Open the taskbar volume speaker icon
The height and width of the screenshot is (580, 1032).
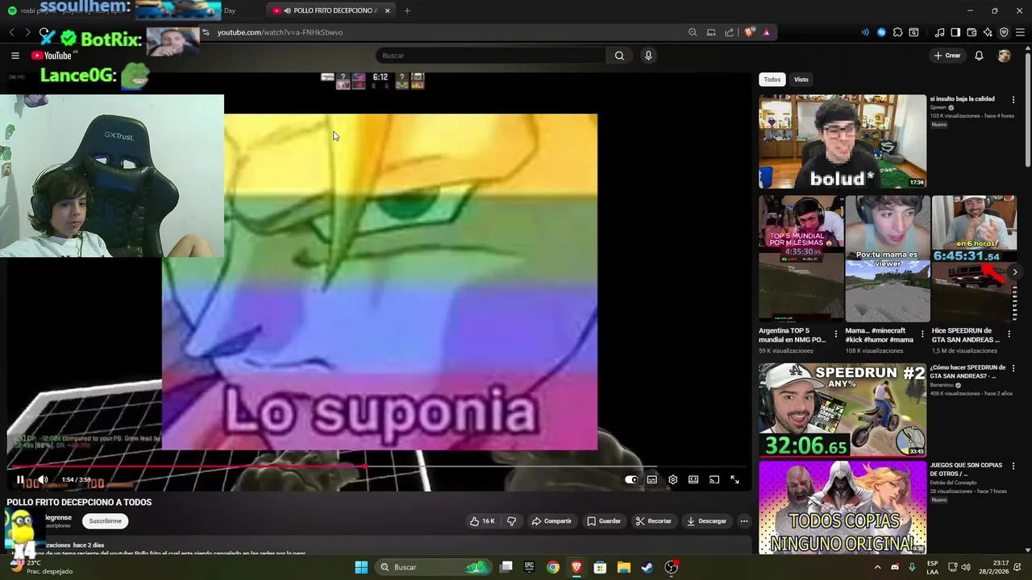966,567
